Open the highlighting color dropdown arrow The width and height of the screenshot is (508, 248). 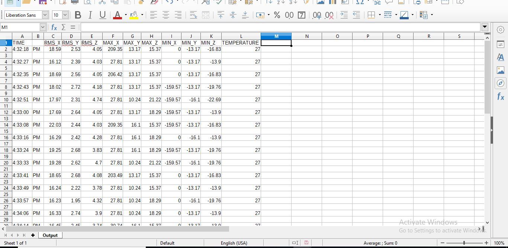[x=142, y=15]
